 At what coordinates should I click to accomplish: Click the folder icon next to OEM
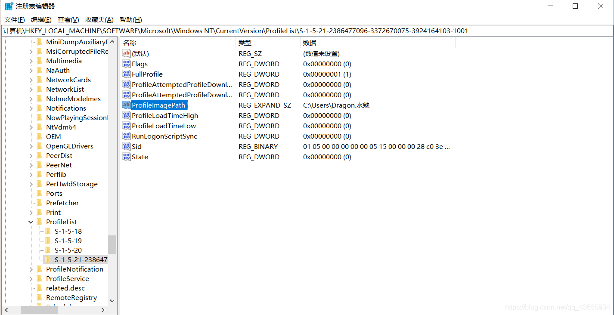[40, 137]
